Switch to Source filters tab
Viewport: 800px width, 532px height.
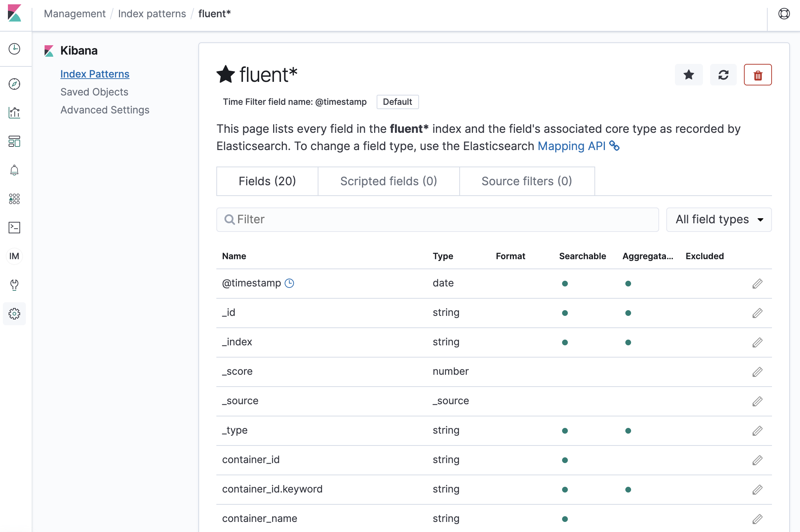click(x=527, y=181)
